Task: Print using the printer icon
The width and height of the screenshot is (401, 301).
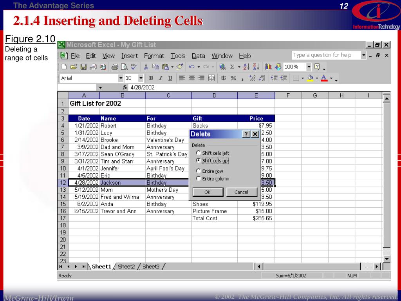Action: click(x=115, y=67)
